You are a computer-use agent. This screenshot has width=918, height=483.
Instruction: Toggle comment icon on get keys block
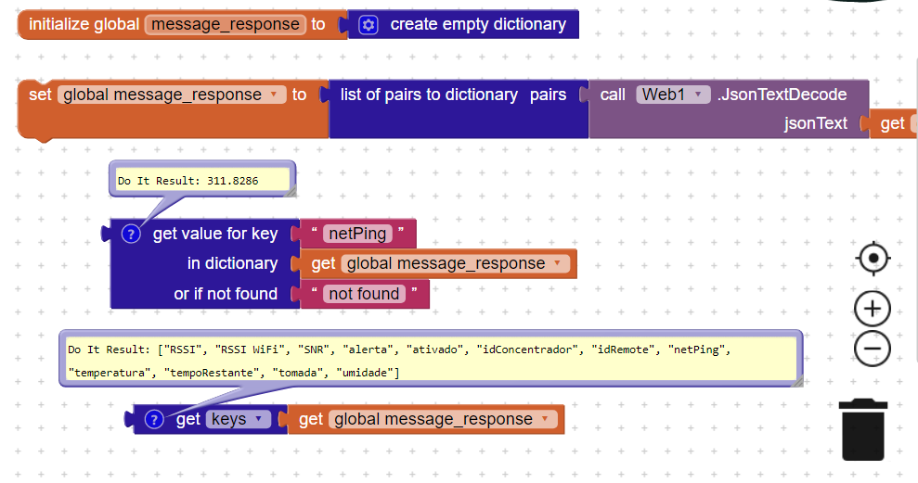155,419
